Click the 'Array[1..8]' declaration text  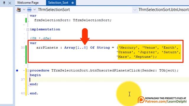pyautogui.click(x=76, y=48)
